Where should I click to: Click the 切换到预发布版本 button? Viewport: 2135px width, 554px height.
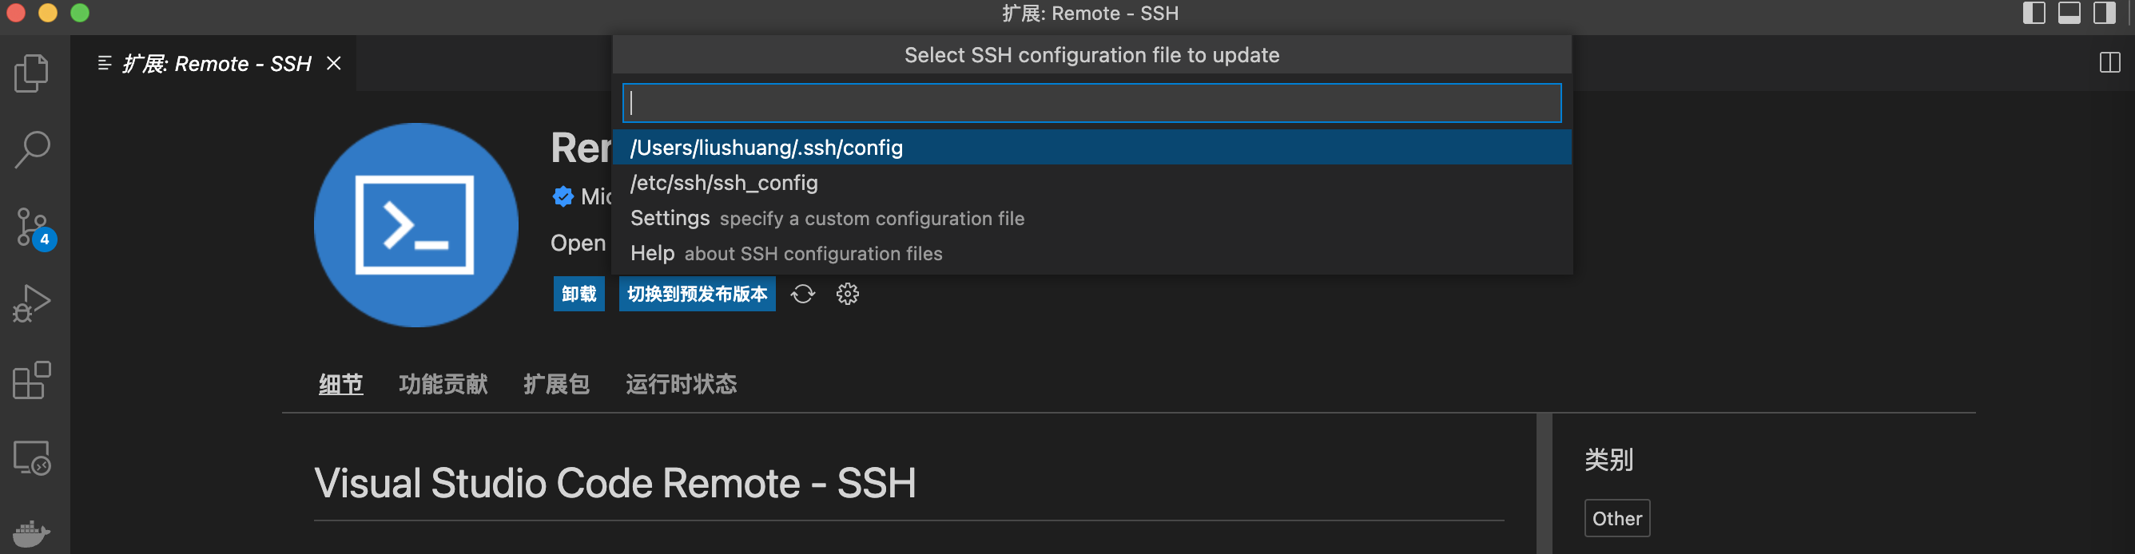pos(696,294)
